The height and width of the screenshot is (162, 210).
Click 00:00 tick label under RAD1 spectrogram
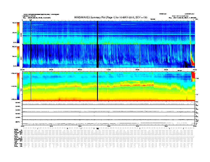pos(22,70)
